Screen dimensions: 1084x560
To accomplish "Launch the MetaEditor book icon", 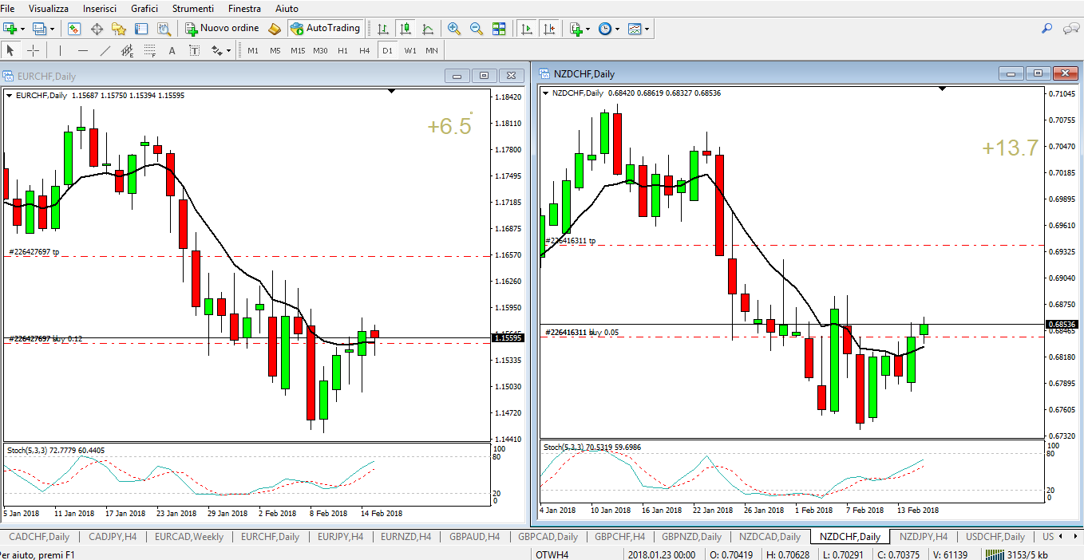I will point(275,29).
